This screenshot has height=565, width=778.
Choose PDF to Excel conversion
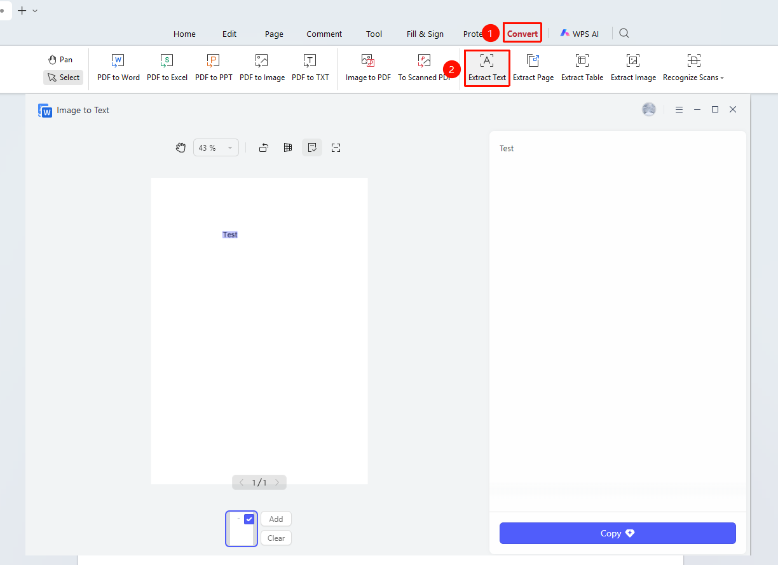point(167,68)
